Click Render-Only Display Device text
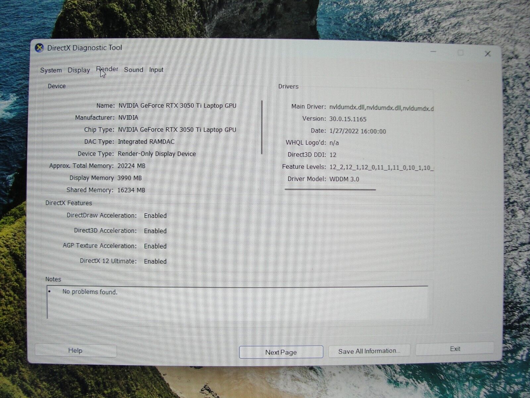Screen dimensions: 530x398 (x=157, y=154)
